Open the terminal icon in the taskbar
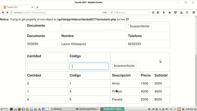The image size is (197, 111). (11, 109)
